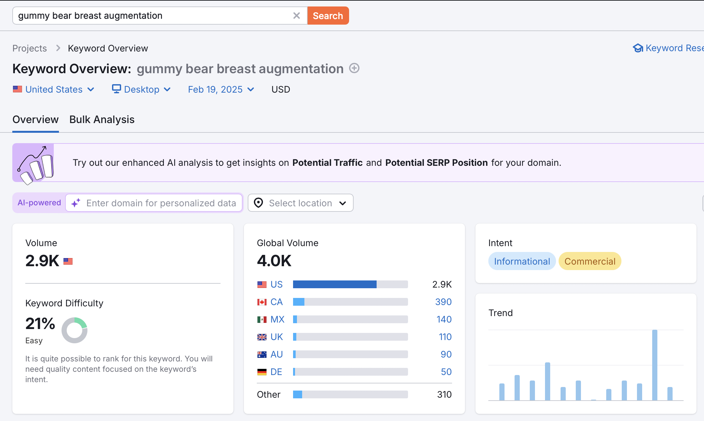704x421 pixels.
Task: Open United States country dropdown
Action: tap(54, 89)
